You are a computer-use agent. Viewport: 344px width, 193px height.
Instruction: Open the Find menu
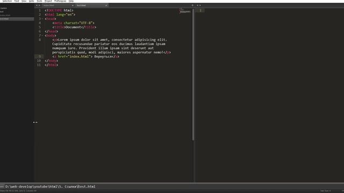click(17, 1)
